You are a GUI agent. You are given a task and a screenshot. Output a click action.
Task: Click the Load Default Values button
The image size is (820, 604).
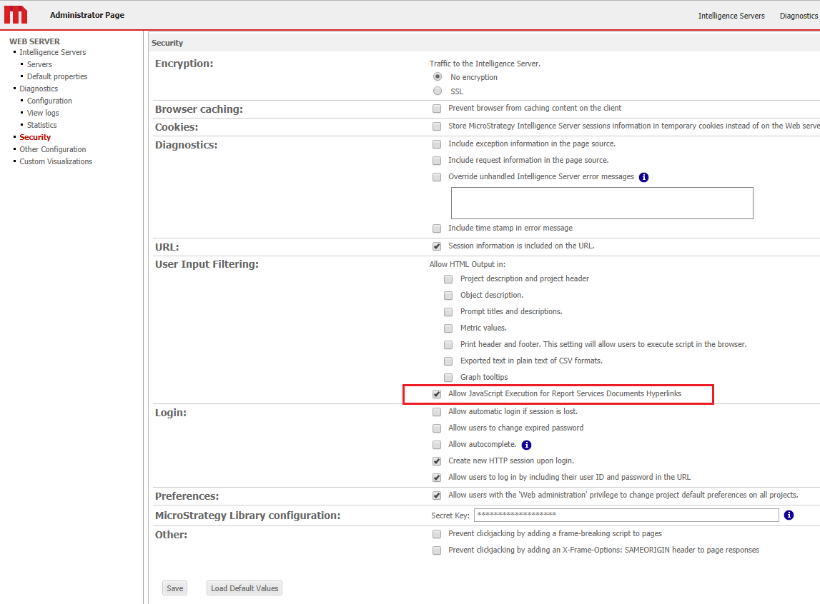pyautogui.click(x=244, y=588)
